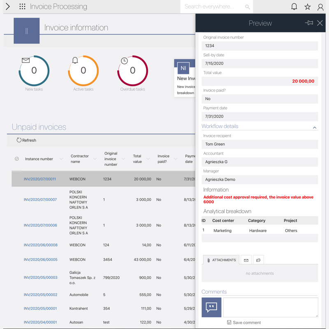Expand the left navigation arrow
329x329 pixels.
[x=7, y=7]
